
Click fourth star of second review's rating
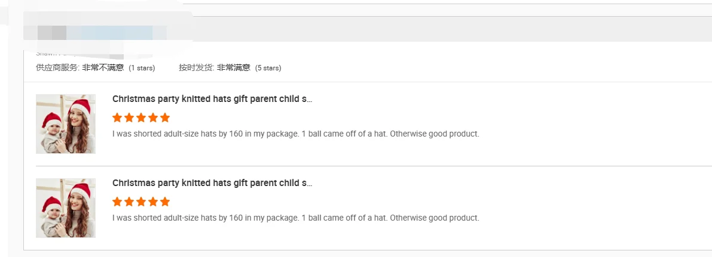153,202
